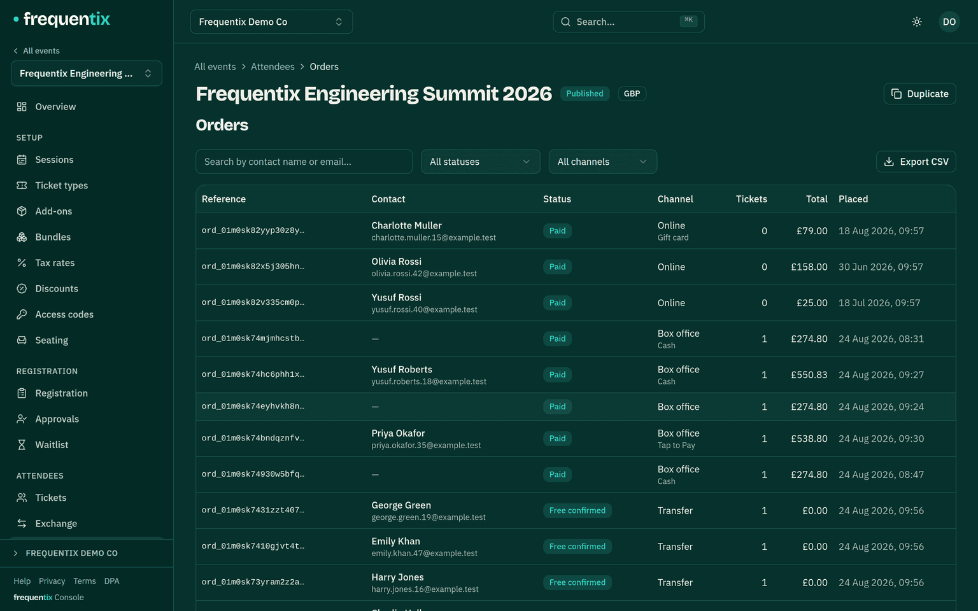Click the GBP currency badge
Viewport: 978px width, 611px height.
click(x=632, y=94)
